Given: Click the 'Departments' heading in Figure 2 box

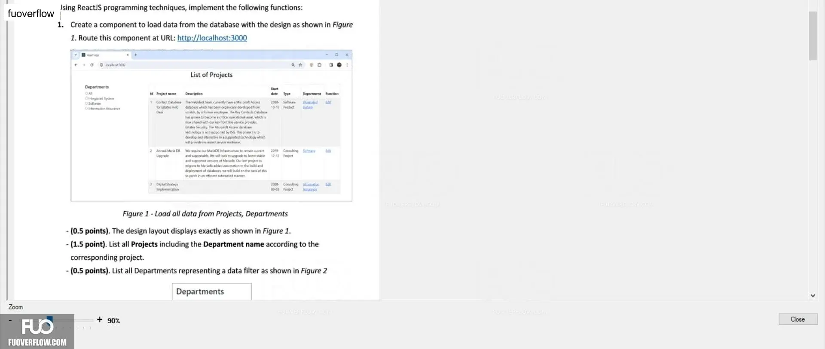Looking at the screenshot, I should (x=200, y=291).
